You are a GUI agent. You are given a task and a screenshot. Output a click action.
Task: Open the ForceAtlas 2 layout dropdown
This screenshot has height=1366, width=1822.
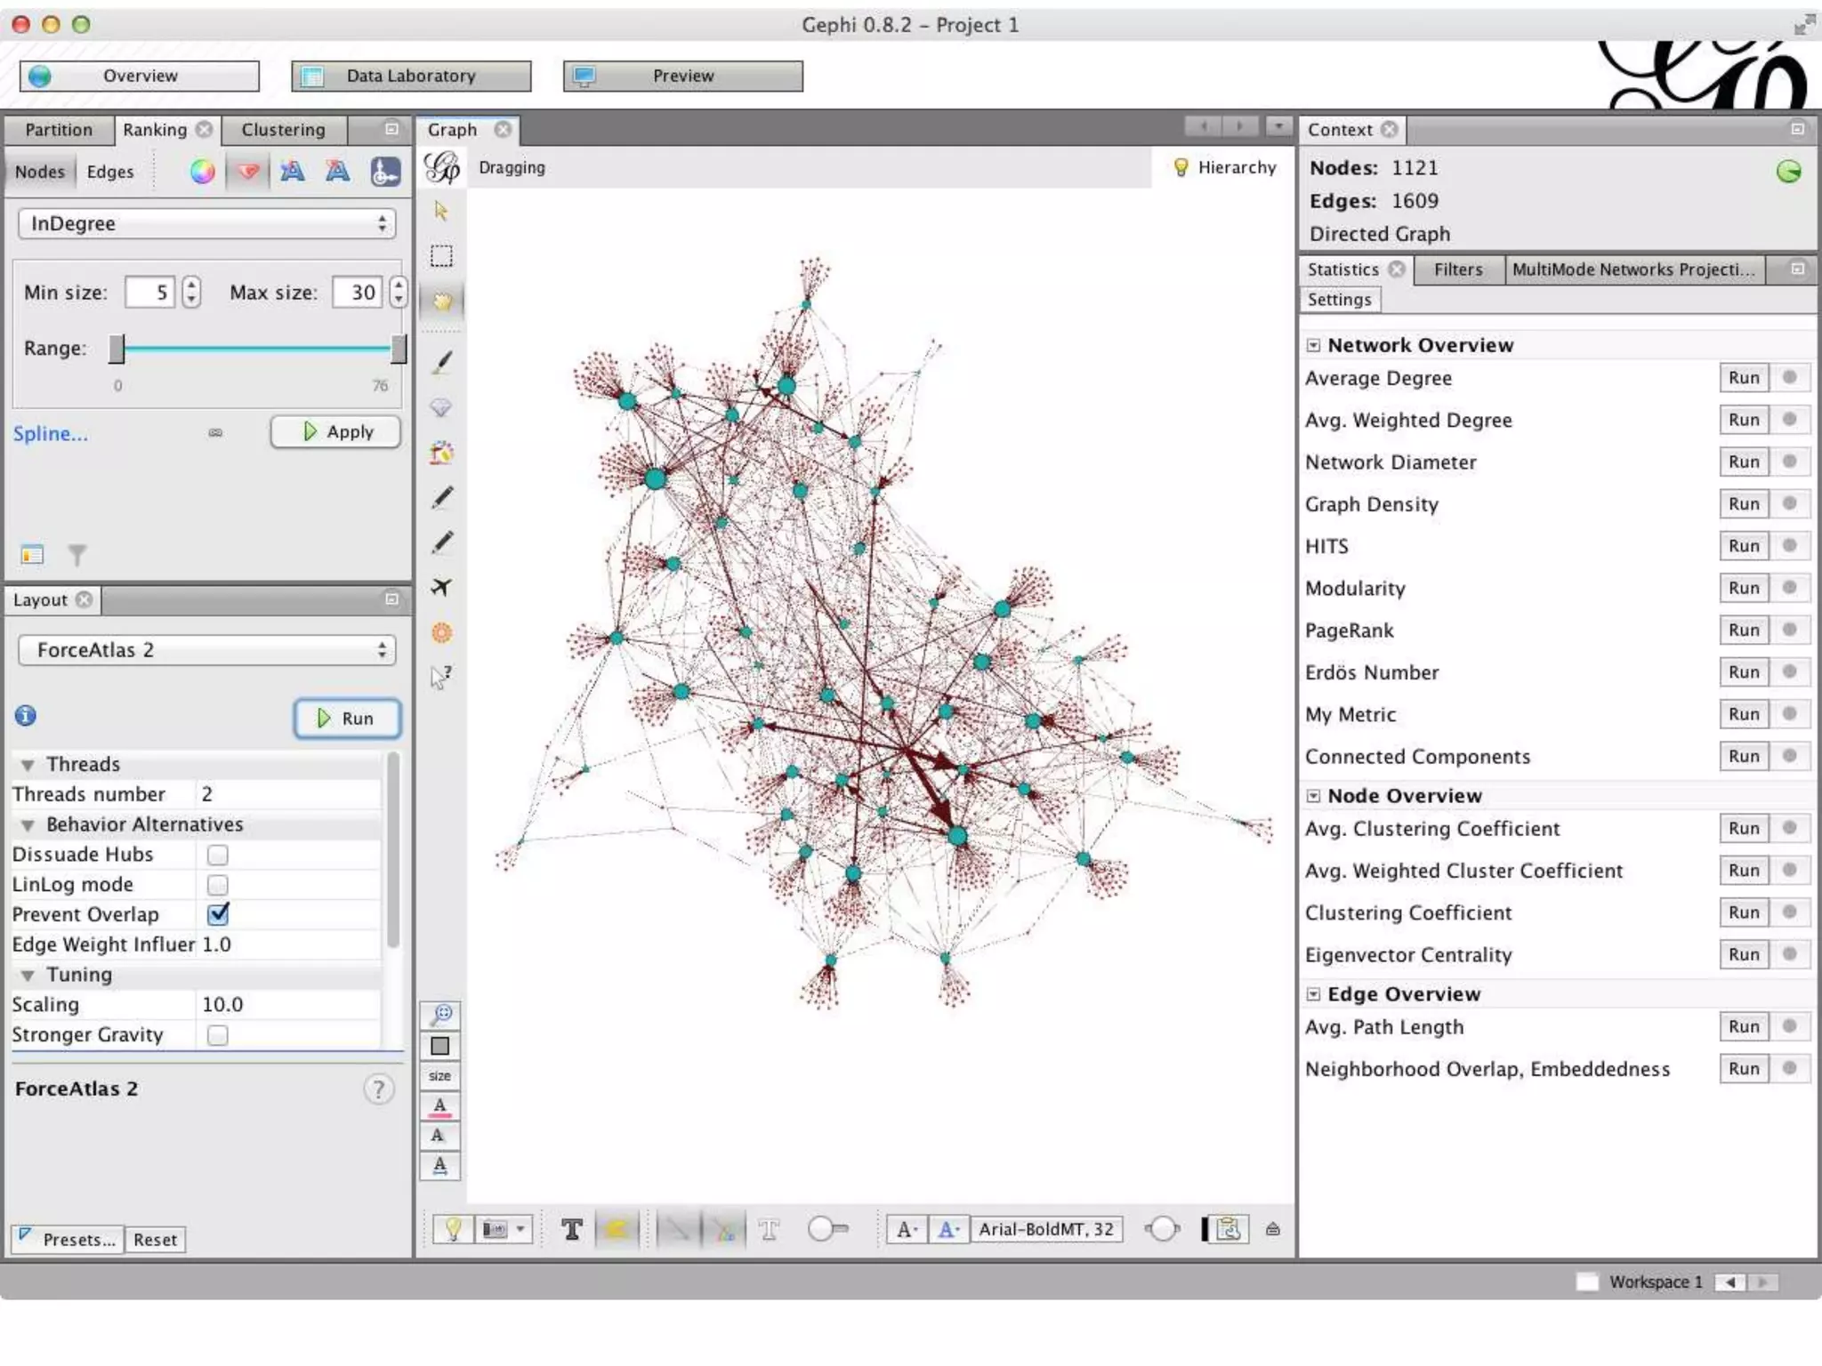(206, 650)
